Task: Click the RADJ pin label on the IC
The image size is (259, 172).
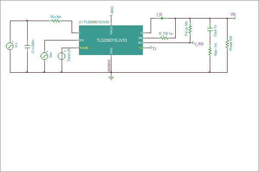Action: click(111, 31)
